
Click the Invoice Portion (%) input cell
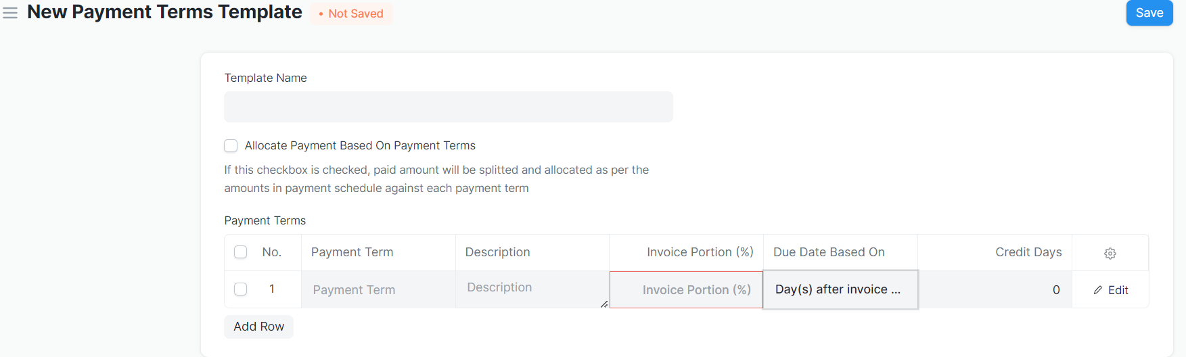pyautogui.click(x=686, y=289)
